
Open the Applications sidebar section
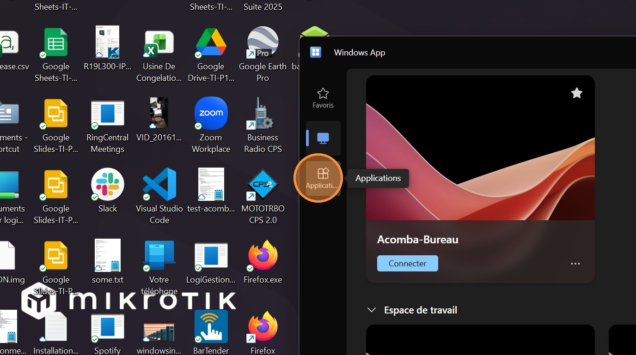point(322,178)
